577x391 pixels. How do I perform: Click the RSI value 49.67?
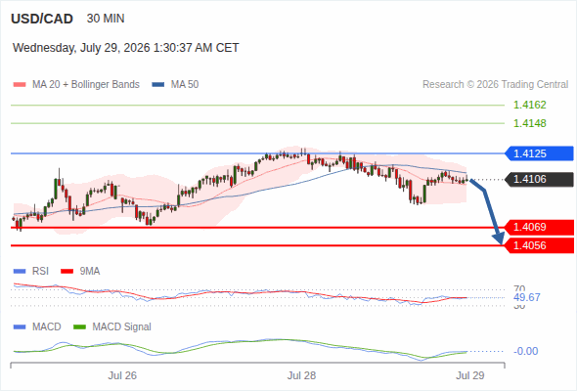coord(526,297)
